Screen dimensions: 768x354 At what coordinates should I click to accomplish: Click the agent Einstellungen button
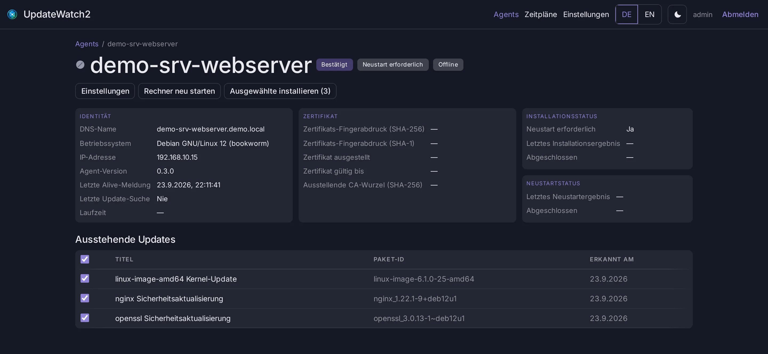[x=105, y=91]
